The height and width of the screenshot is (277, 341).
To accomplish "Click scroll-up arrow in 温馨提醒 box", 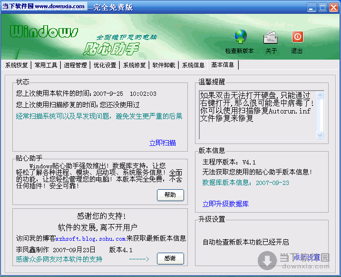I will click(x=320, y=95).
